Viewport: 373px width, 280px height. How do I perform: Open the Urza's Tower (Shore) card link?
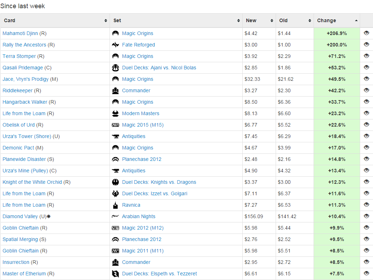coord(27,137)
